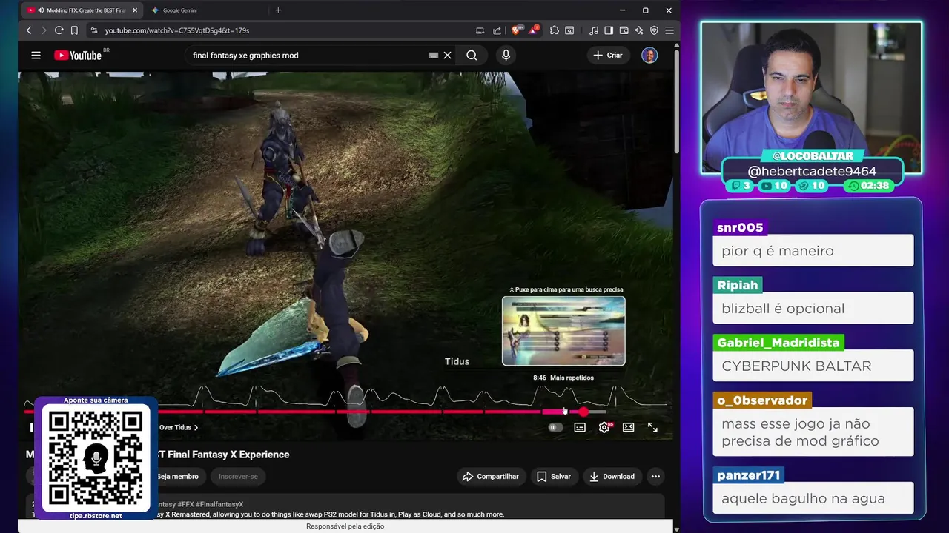Expand the Over Tidus chapter chevron

(196, 427)
